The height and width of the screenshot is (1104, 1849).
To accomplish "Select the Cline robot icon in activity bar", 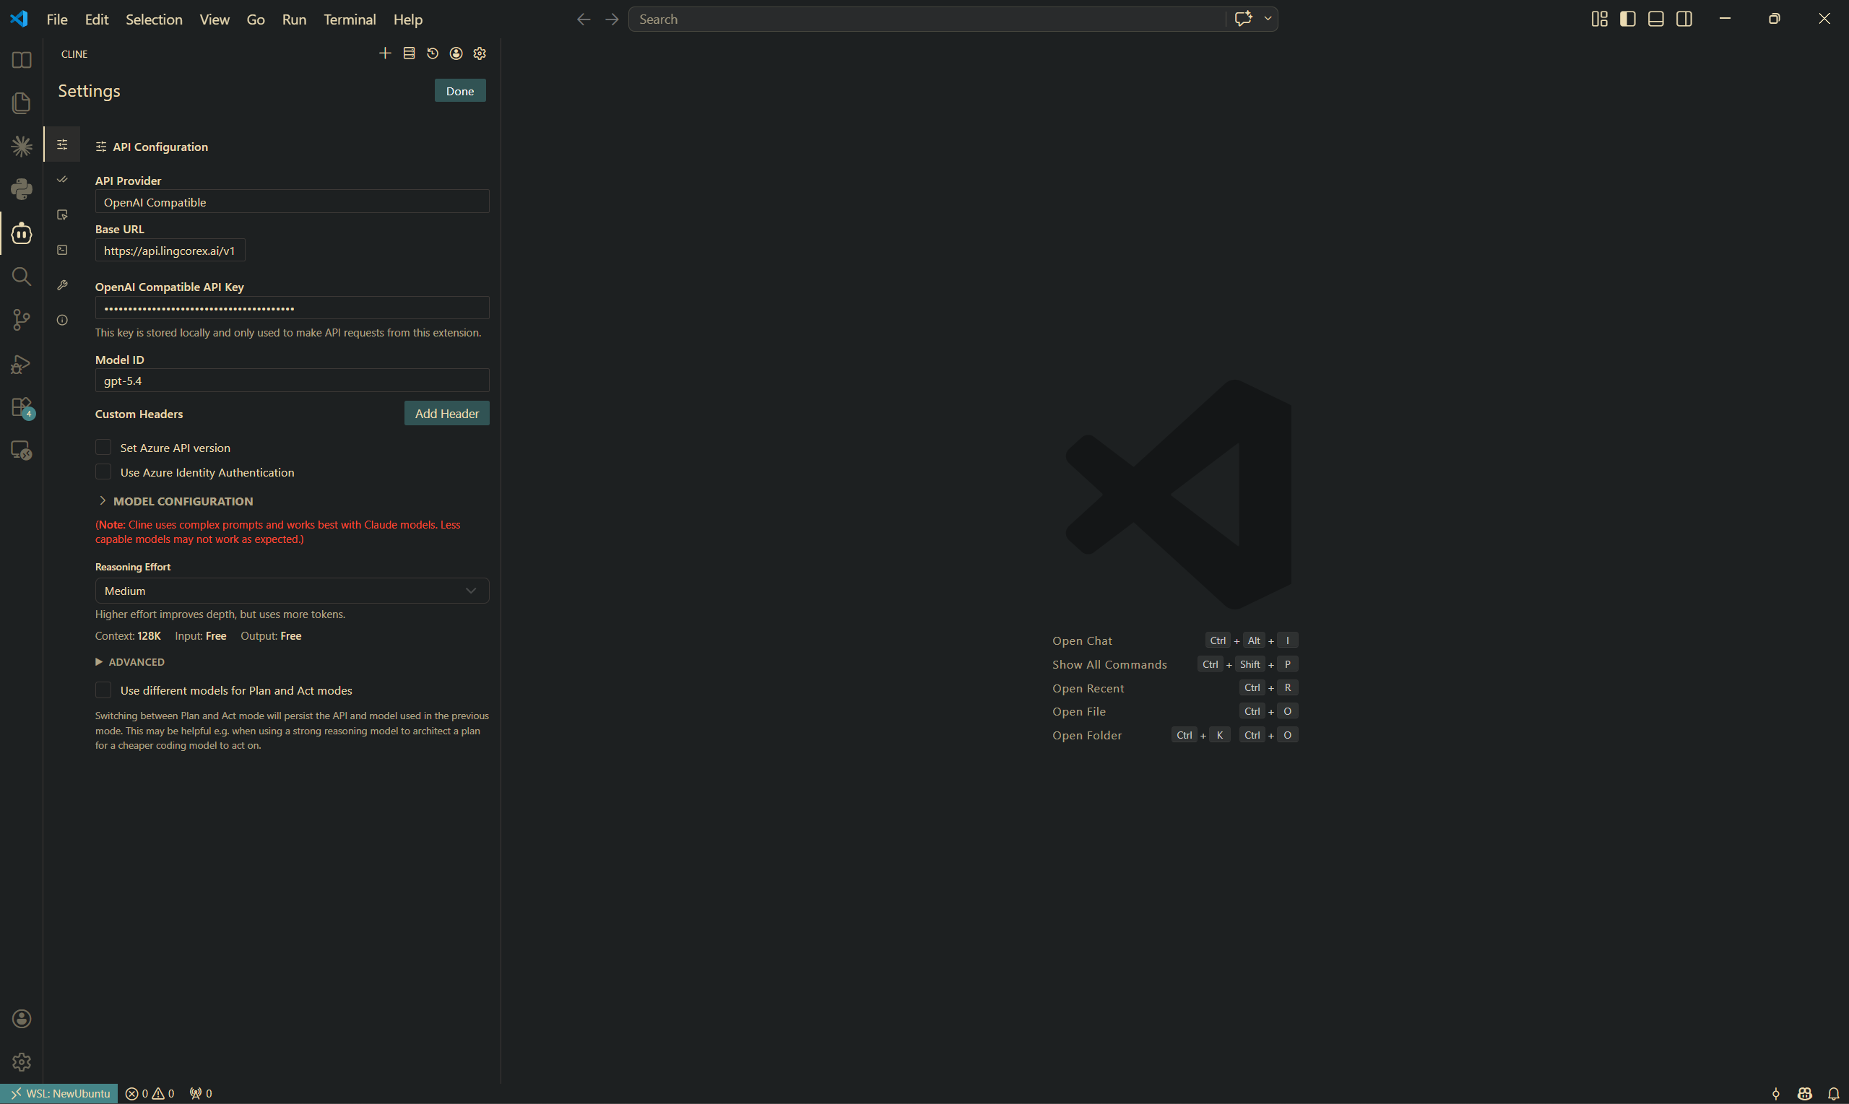I will pyautogui.click(x=22, y=232).
